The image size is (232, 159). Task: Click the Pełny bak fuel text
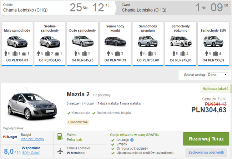point(75,140)
